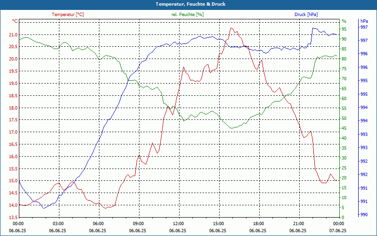Click the green '95' humidity axis value
Viewport: 377px width, 236px height.
(344, 29)
